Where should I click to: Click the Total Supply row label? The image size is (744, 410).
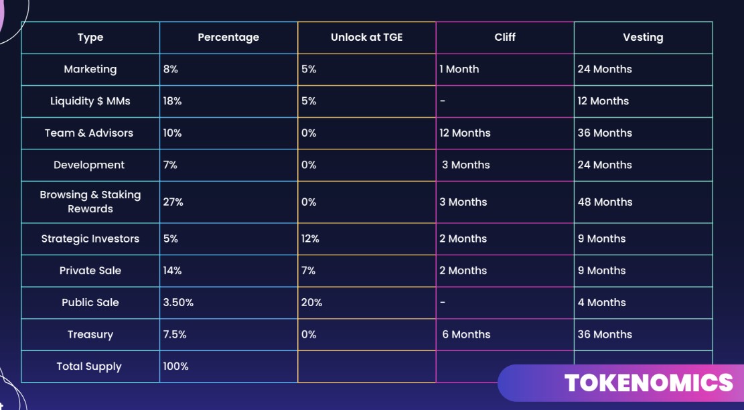click(x=89, y=366)
